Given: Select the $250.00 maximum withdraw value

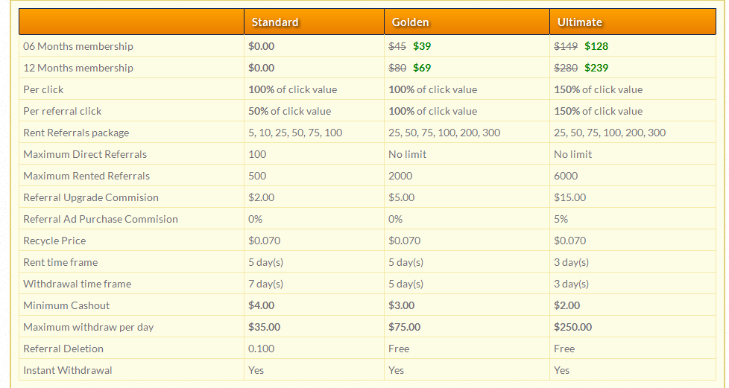Looking at the screenshot, I should pos(573,327).
